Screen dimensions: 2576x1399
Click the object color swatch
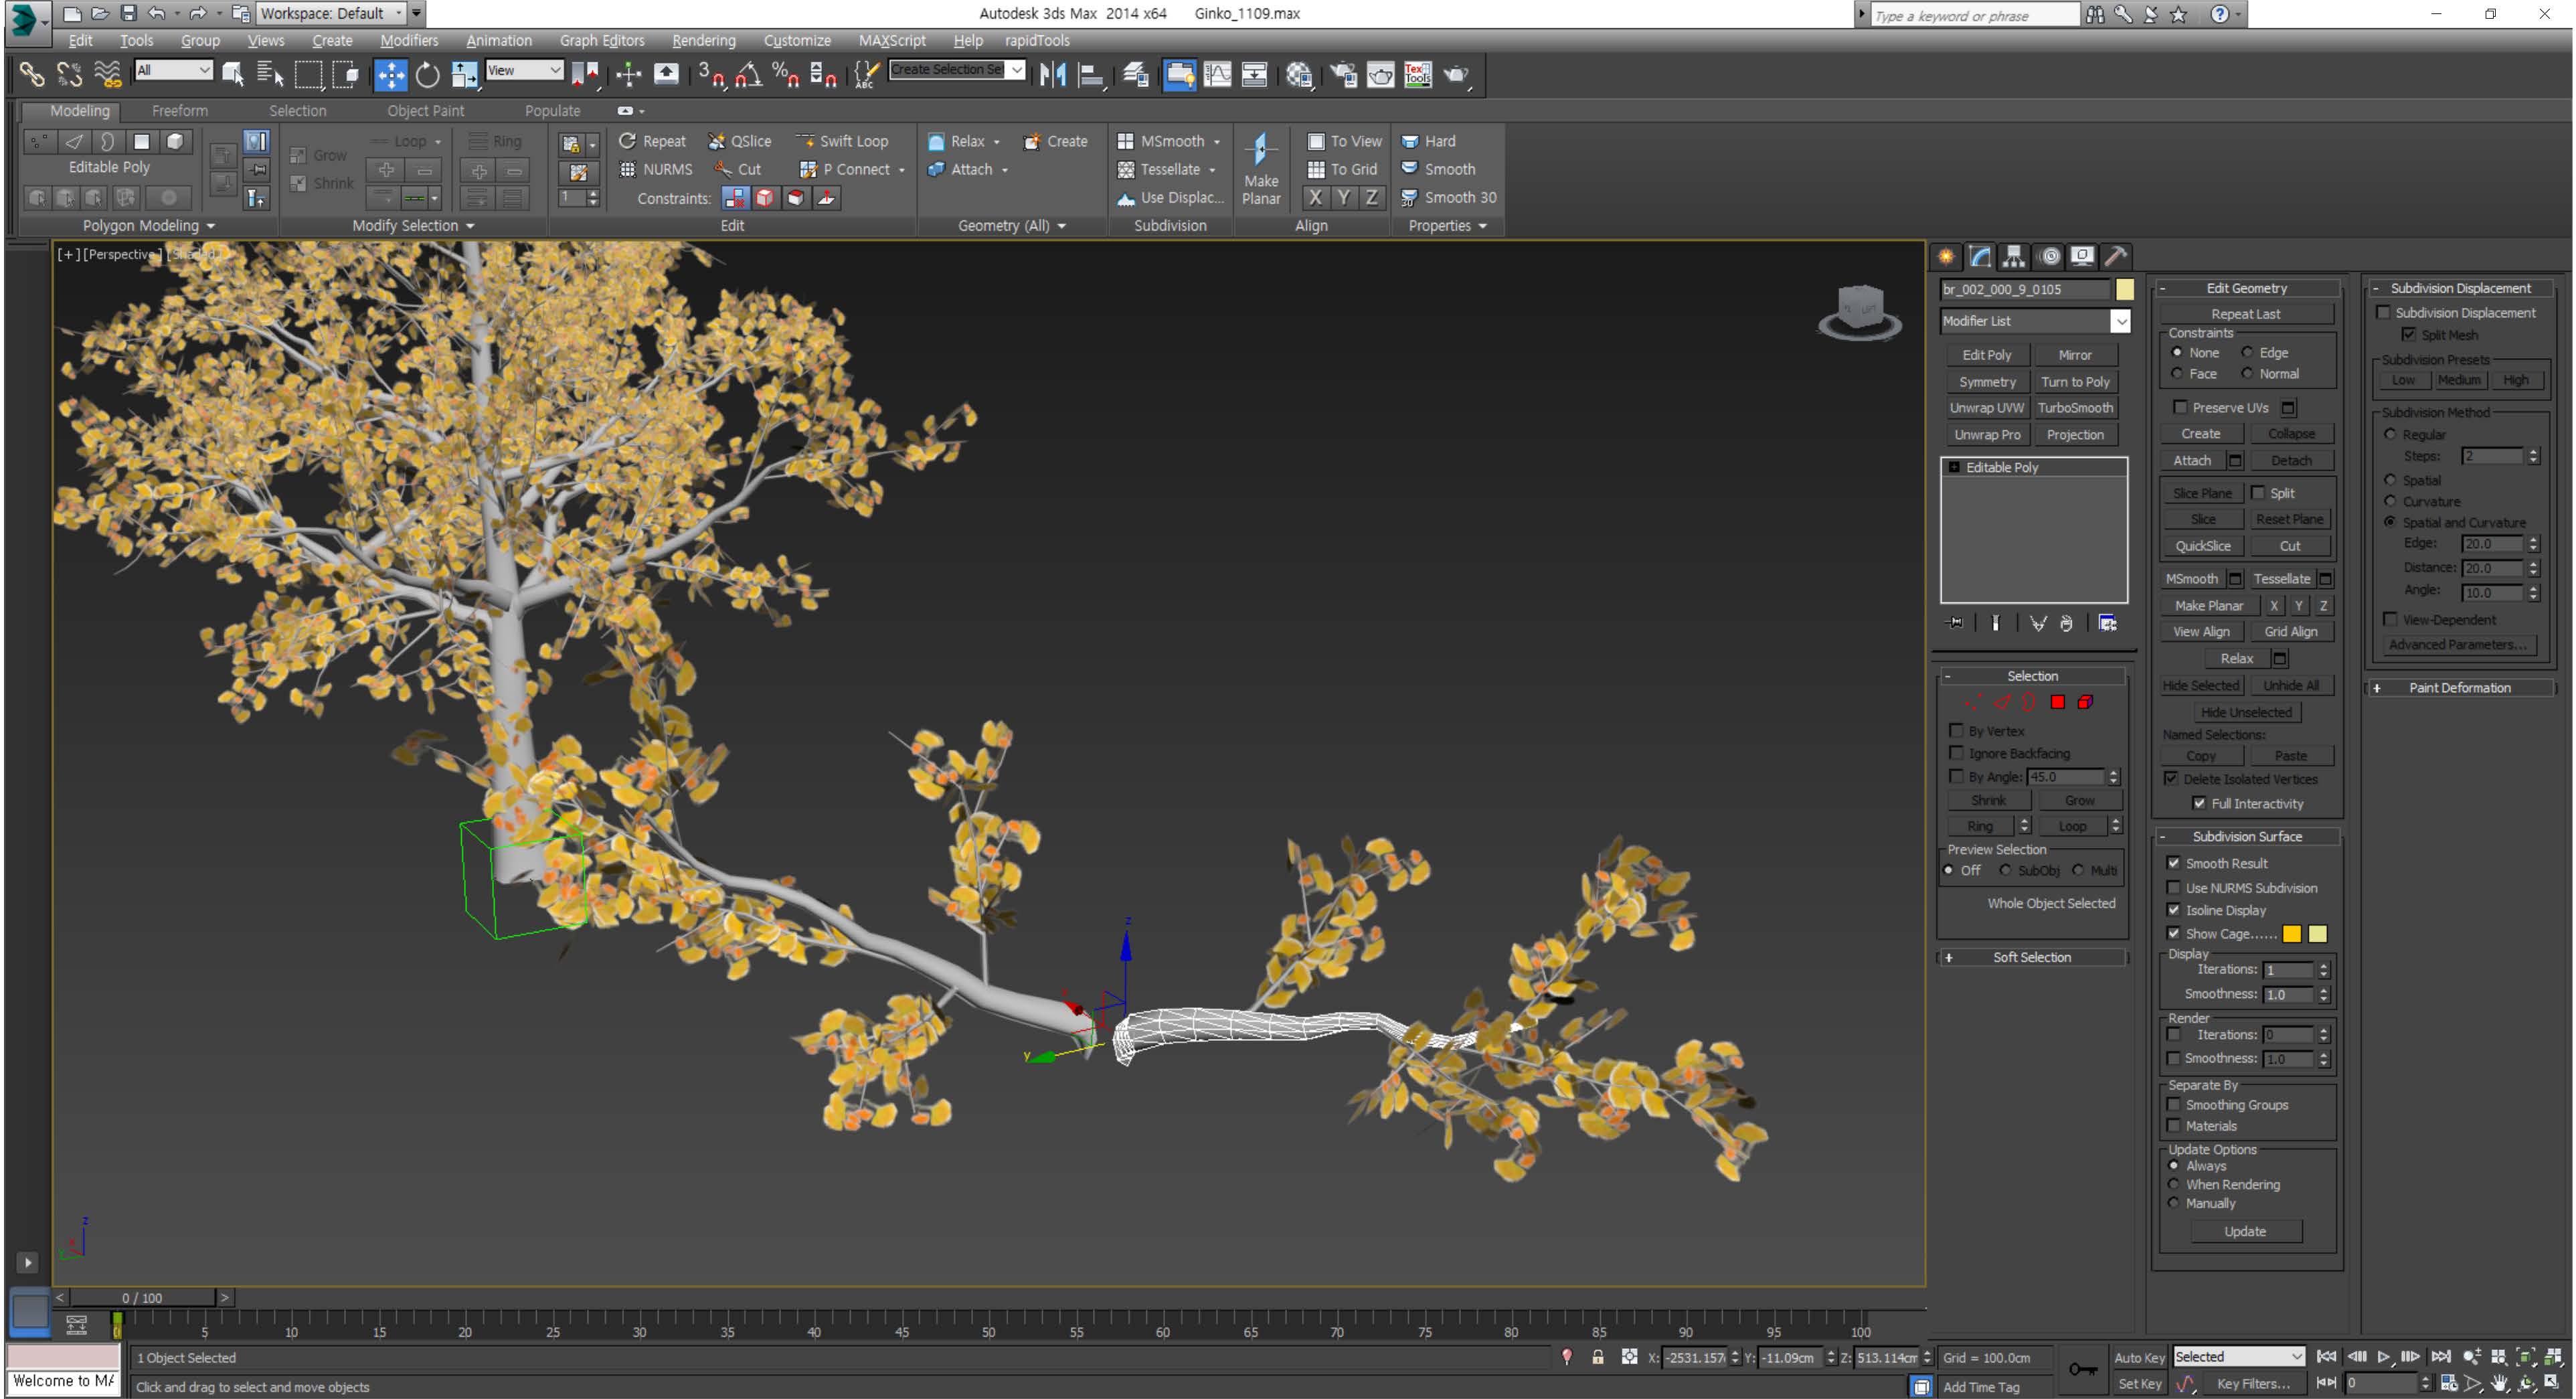[x=2124, y=289]
